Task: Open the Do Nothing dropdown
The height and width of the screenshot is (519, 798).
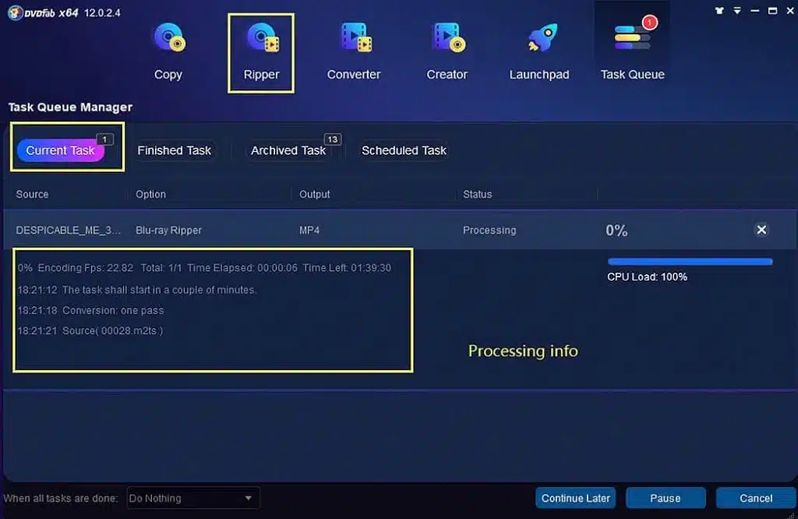Action: pyautogui.click(x=192, y=498)
